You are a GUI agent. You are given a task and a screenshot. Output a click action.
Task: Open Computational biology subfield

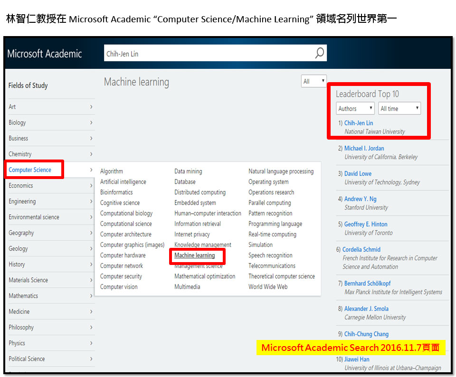(x=126, y=213)
